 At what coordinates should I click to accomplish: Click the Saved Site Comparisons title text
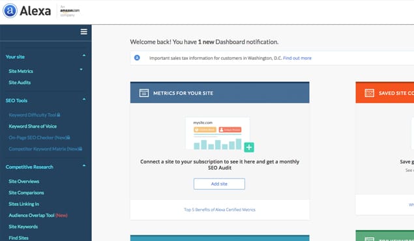click(396, 93)
